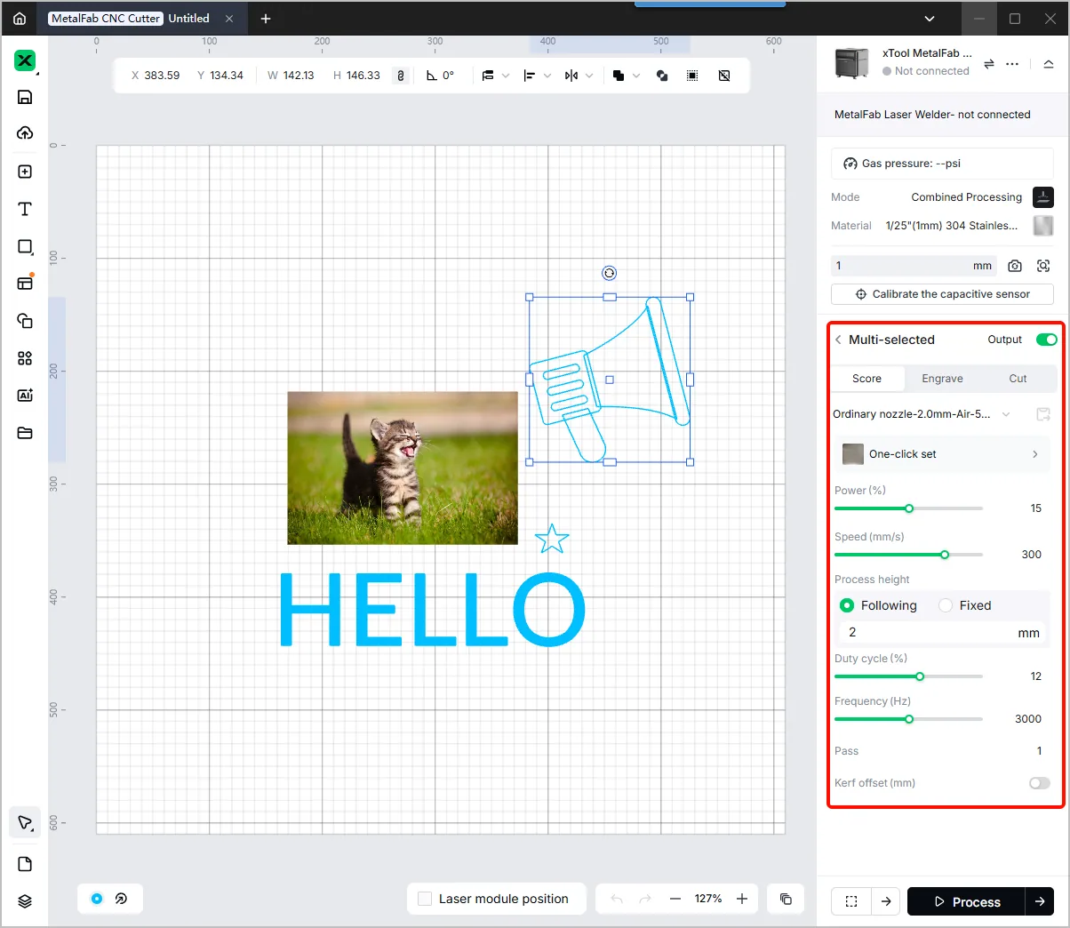Expand the boolean combine dropdown arrow
This screenshot has height=928, width=1070.
[x=636, y=76]
